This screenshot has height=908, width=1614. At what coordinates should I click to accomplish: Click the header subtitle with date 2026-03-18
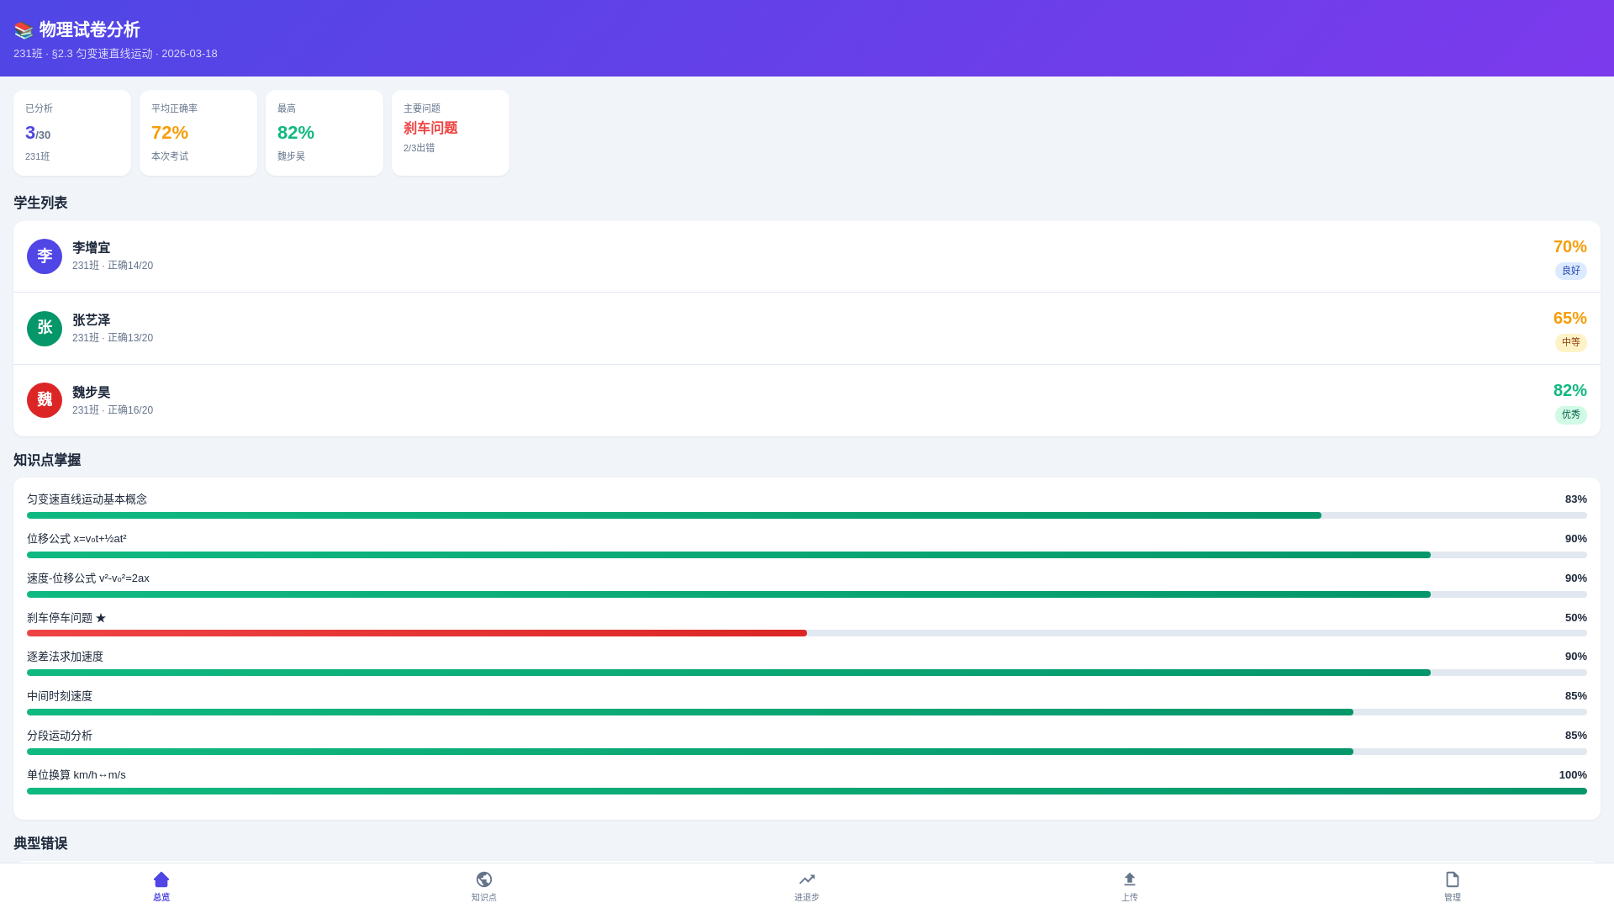coord(115,54)
